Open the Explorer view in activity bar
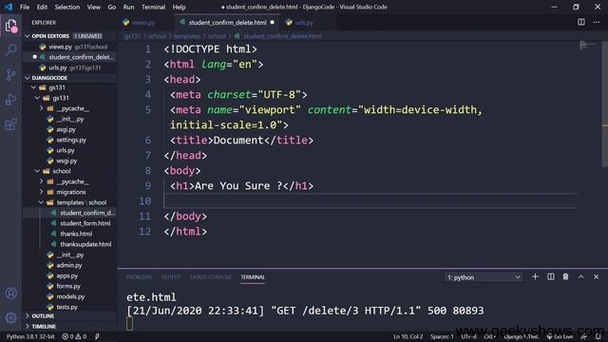The width and height of the screenshot is (608, 342). [10, 26]
